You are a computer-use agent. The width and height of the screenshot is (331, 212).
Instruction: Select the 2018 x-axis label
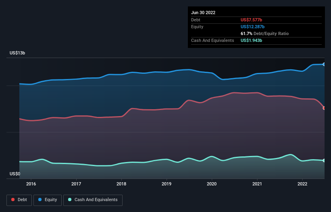[x=121, y=184]
